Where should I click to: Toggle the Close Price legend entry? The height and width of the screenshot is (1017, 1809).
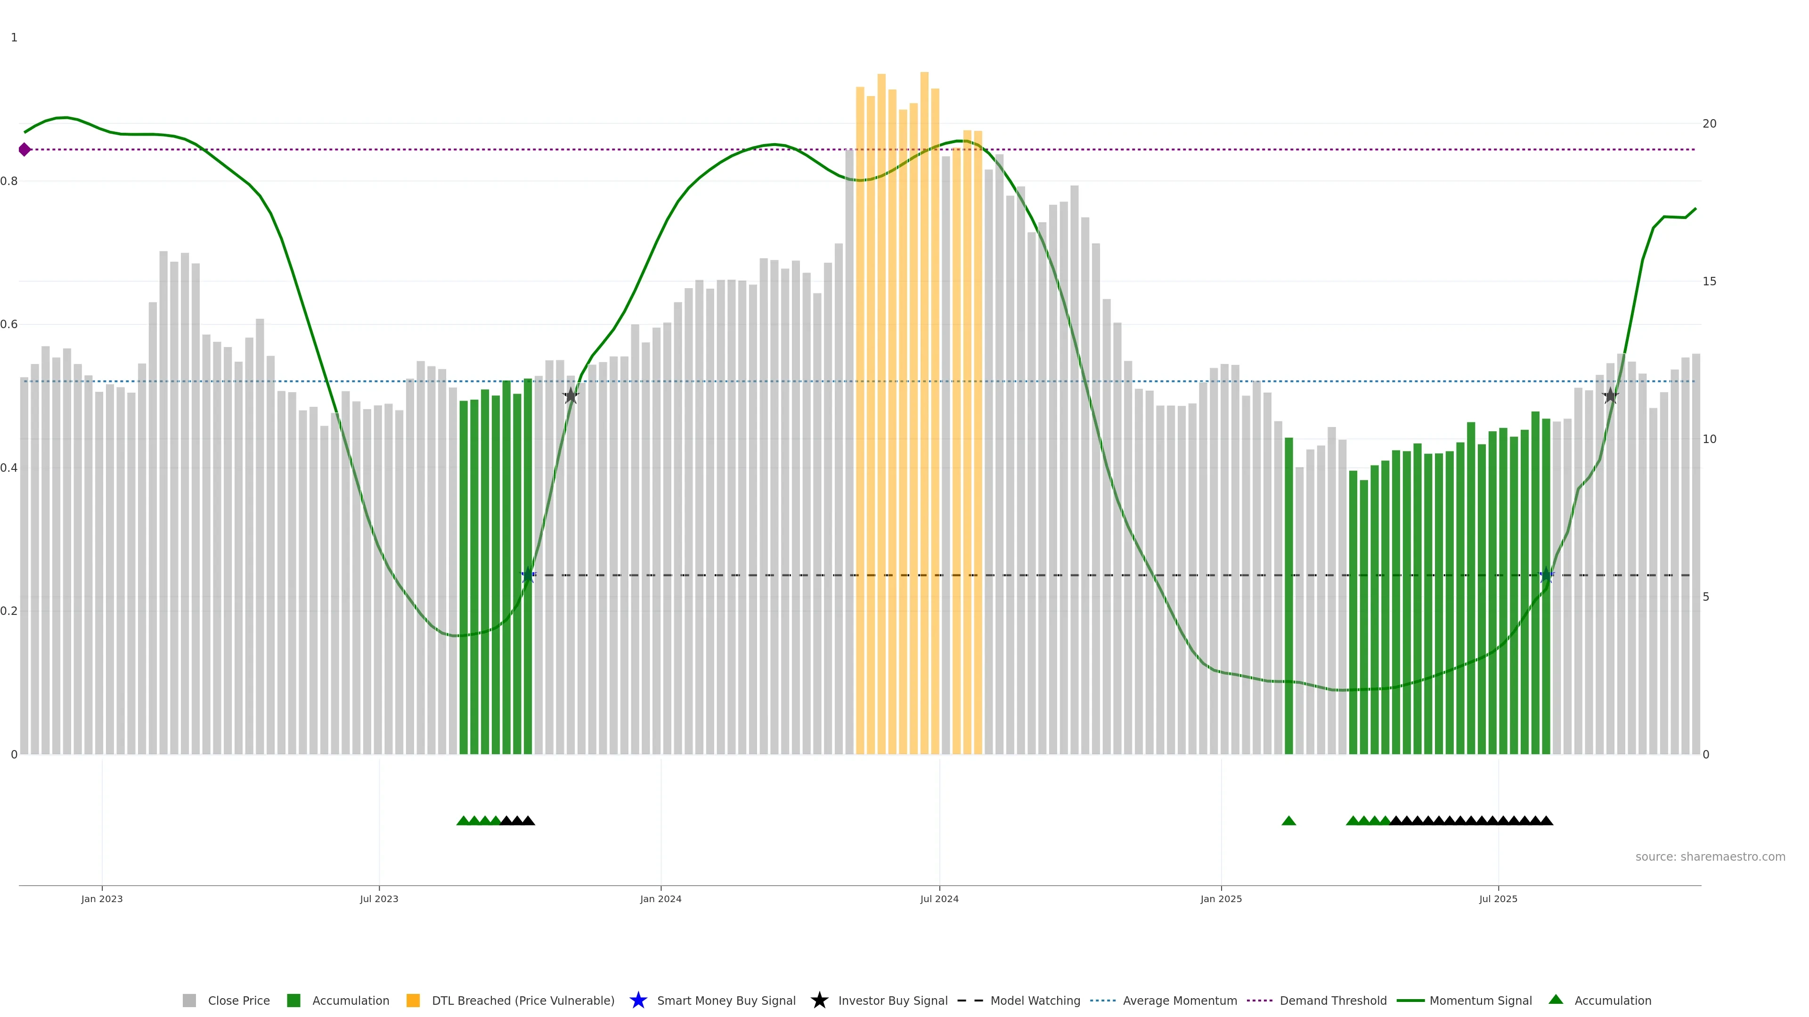238,1001
